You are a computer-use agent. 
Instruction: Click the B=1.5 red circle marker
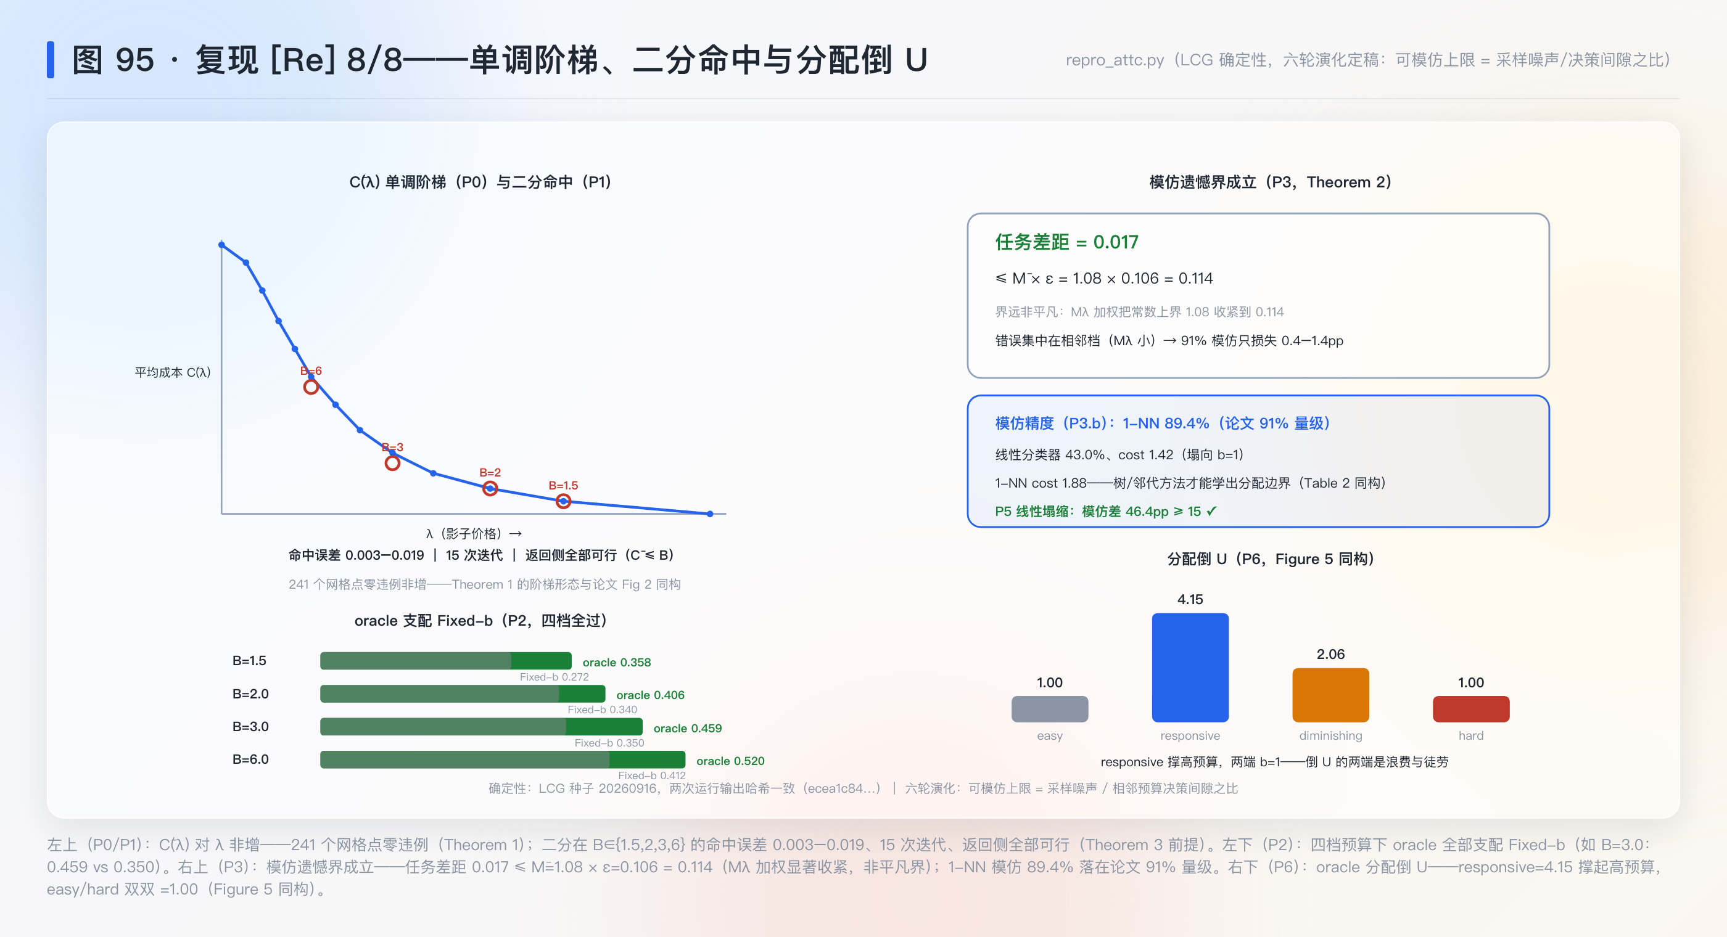click(x=564, y=501)
